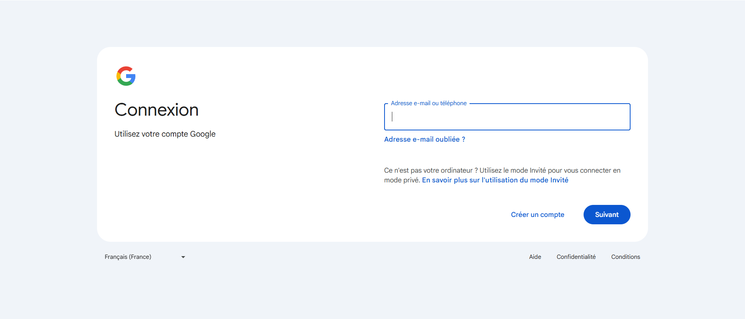Click the floating label 'Adresse e-mail ou téléphone'
The width and height of the screenshot is (745, 319).
428,103
